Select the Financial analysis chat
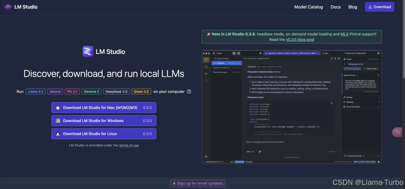The image size is (405, 189). tap(226, 72)
